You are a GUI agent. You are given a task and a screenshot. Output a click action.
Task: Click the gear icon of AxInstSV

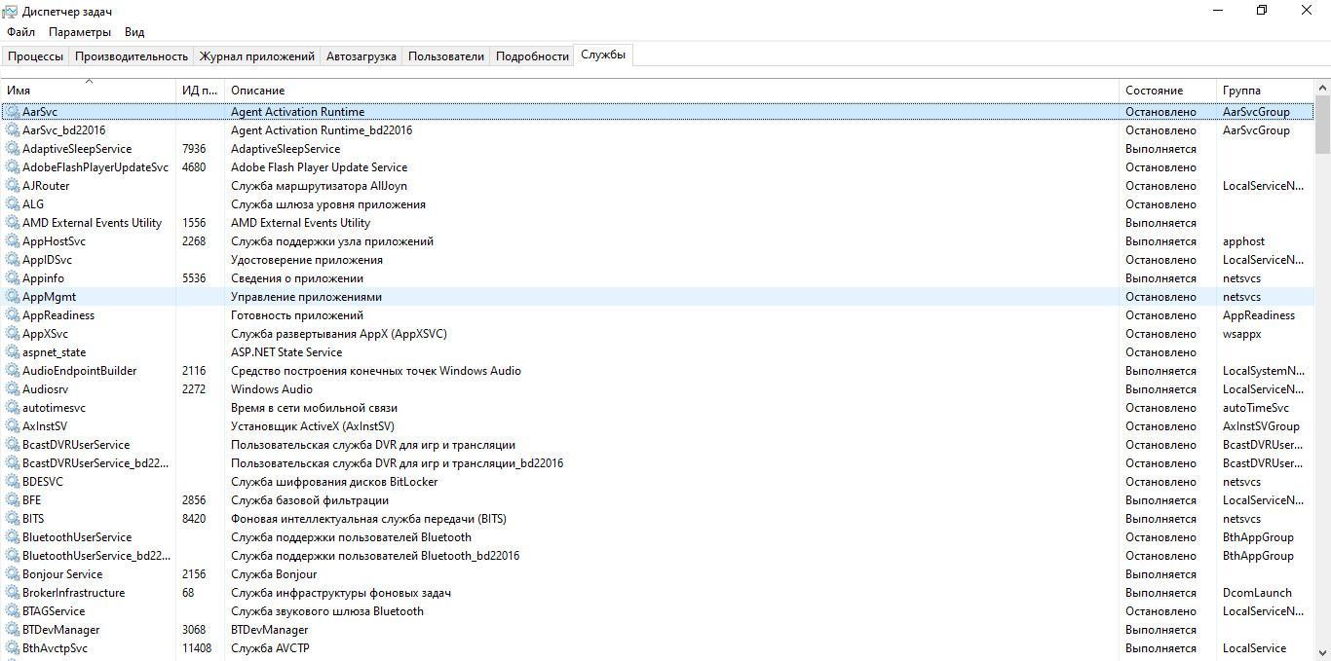(13, 426)
